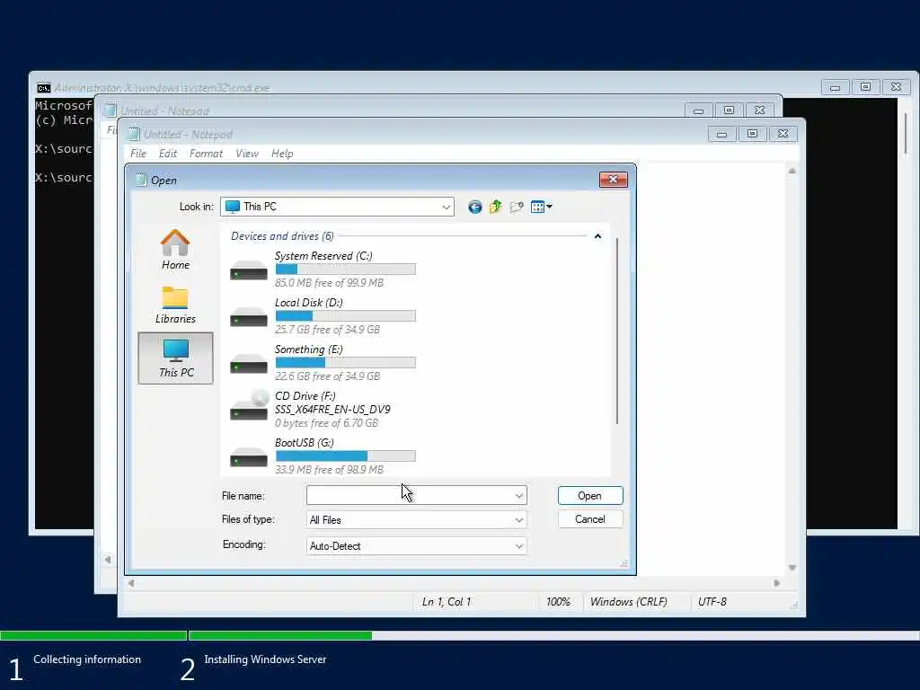Click the '85.0 MB free of 99.9 MB' text

pos(329,283)
